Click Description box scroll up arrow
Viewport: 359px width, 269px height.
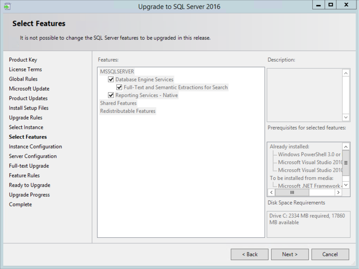346,73
